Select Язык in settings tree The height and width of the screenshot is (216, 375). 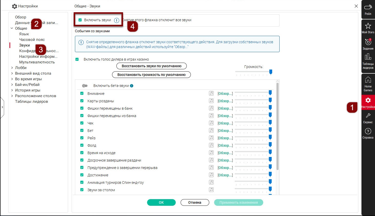click(24, 34)
